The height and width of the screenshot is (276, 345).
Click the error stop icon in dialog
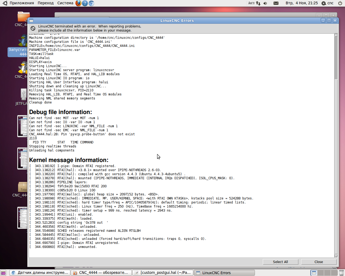point(33,28)
